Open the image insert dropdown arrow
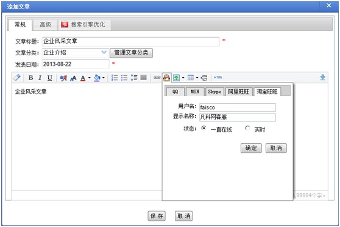Screen dimensions: 340x227 pos(183,78)
